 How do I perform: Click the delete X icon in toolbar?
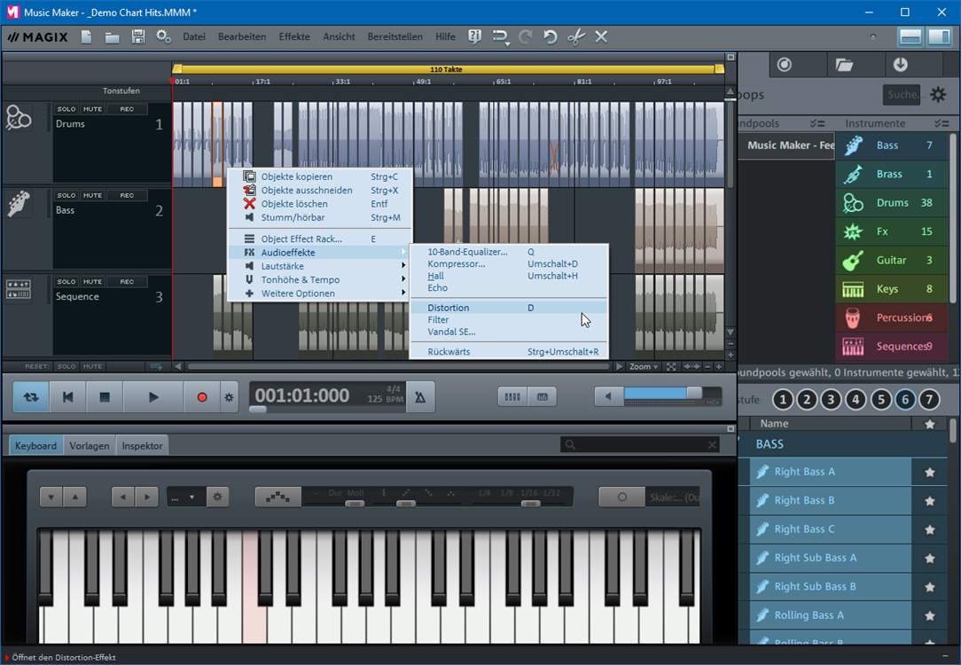coord(601,36)
